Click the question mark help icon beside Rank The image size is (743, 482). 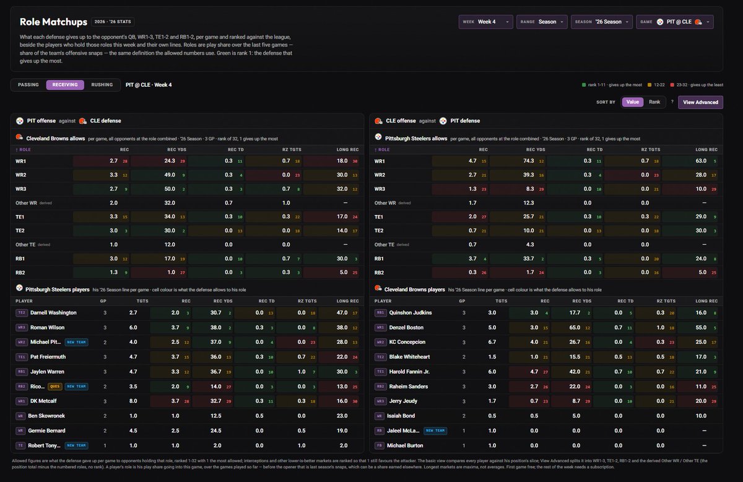tap(672, 102)
